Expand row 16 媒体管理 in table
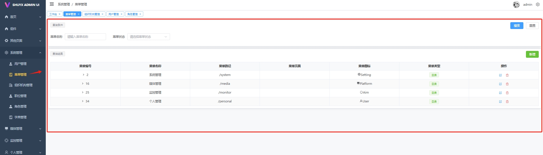Image resolution: width=543 pixels, height=155 pixels. [83, 84]
